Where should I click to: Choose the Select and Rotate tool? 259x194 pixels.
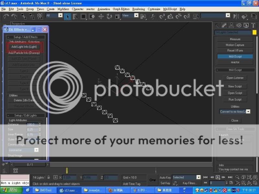(x=108, y=16)
